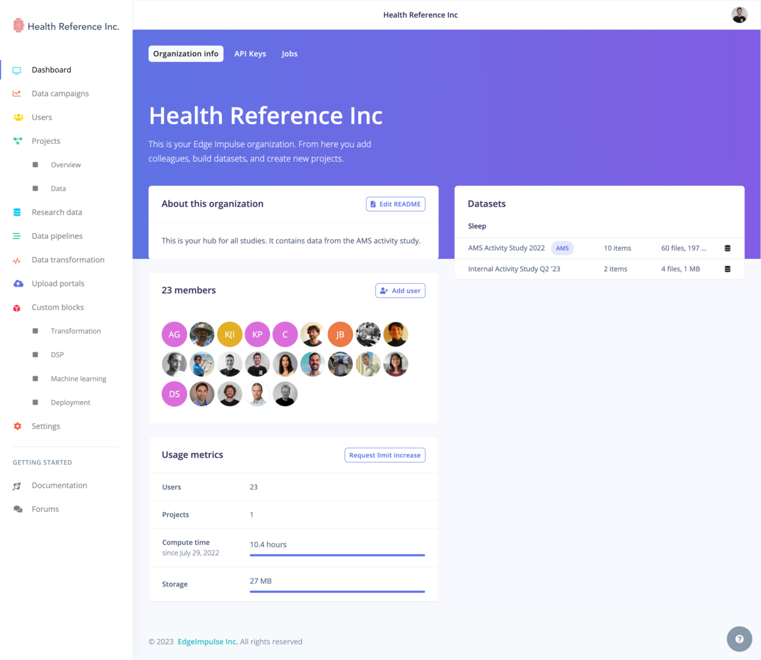The height and width of the screenshot is (660, 761).
Task: Click the Add user button
Action: point(400,290)
